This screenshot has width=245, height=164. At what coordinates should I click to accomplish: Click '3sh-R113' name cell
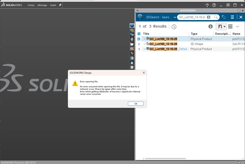click(x=238, y=44)
